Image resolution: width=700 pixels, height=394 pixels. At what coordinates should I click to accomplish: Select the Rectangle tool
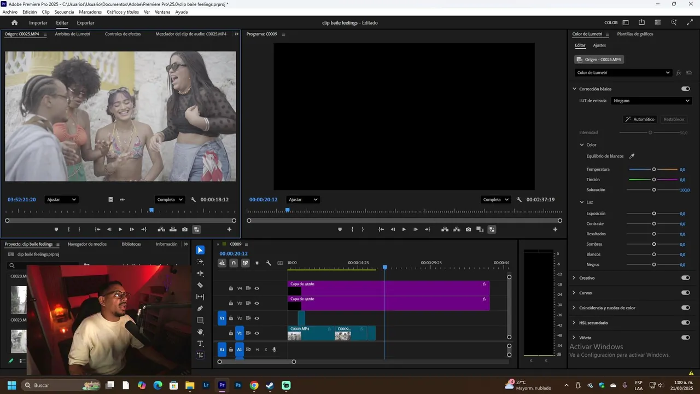(x=200, y=320)
